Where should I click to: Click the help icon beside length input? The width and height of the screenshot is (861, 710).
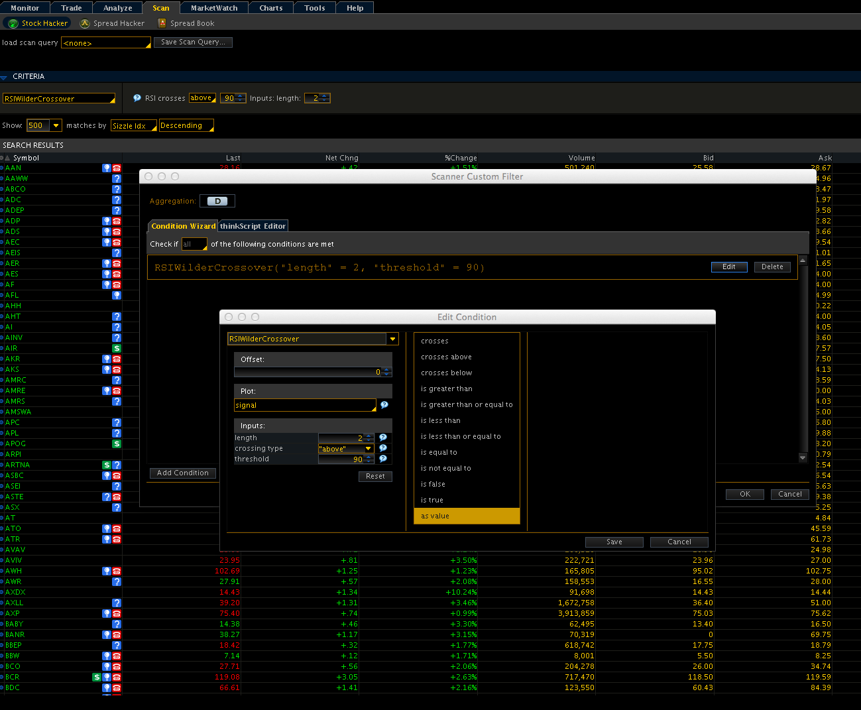383,438
